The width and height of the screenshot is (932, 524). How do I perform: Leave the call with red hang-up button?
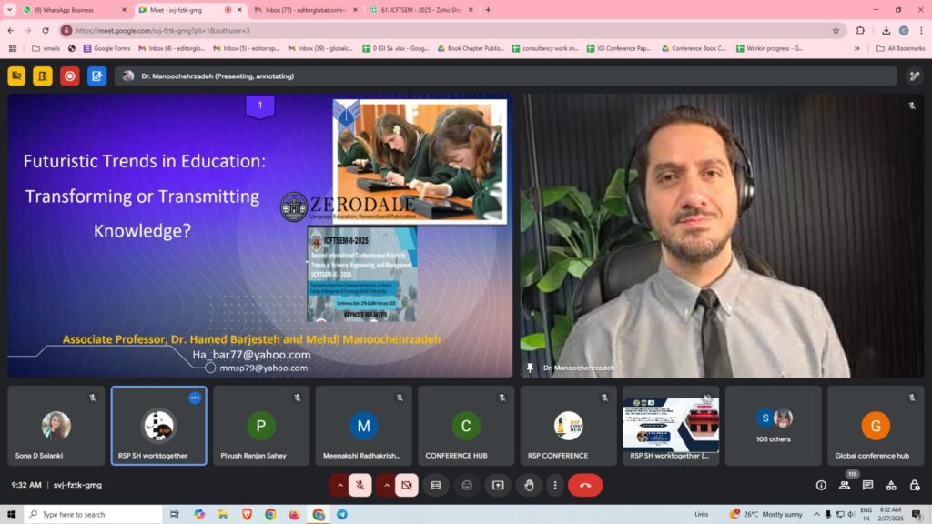click(585, 485)
